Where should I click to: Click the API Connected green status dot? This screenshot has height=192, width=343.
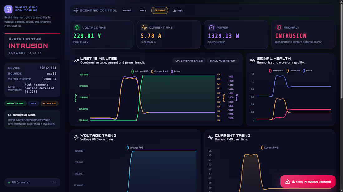pos(9,183)
